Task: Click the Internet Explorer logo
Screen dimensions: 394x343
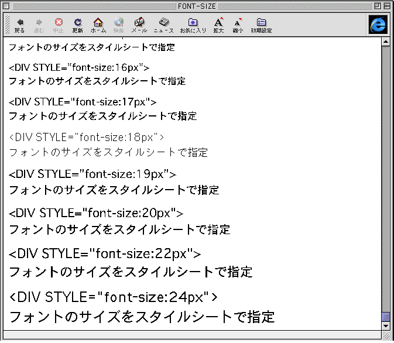Action: 378,25
